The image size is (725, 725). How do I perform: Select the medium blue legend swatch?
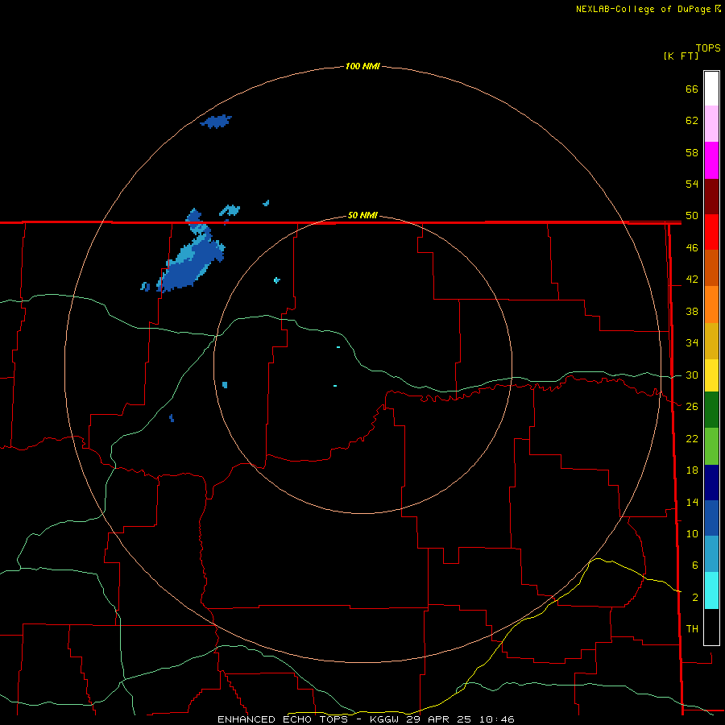(x=711, y=518)
